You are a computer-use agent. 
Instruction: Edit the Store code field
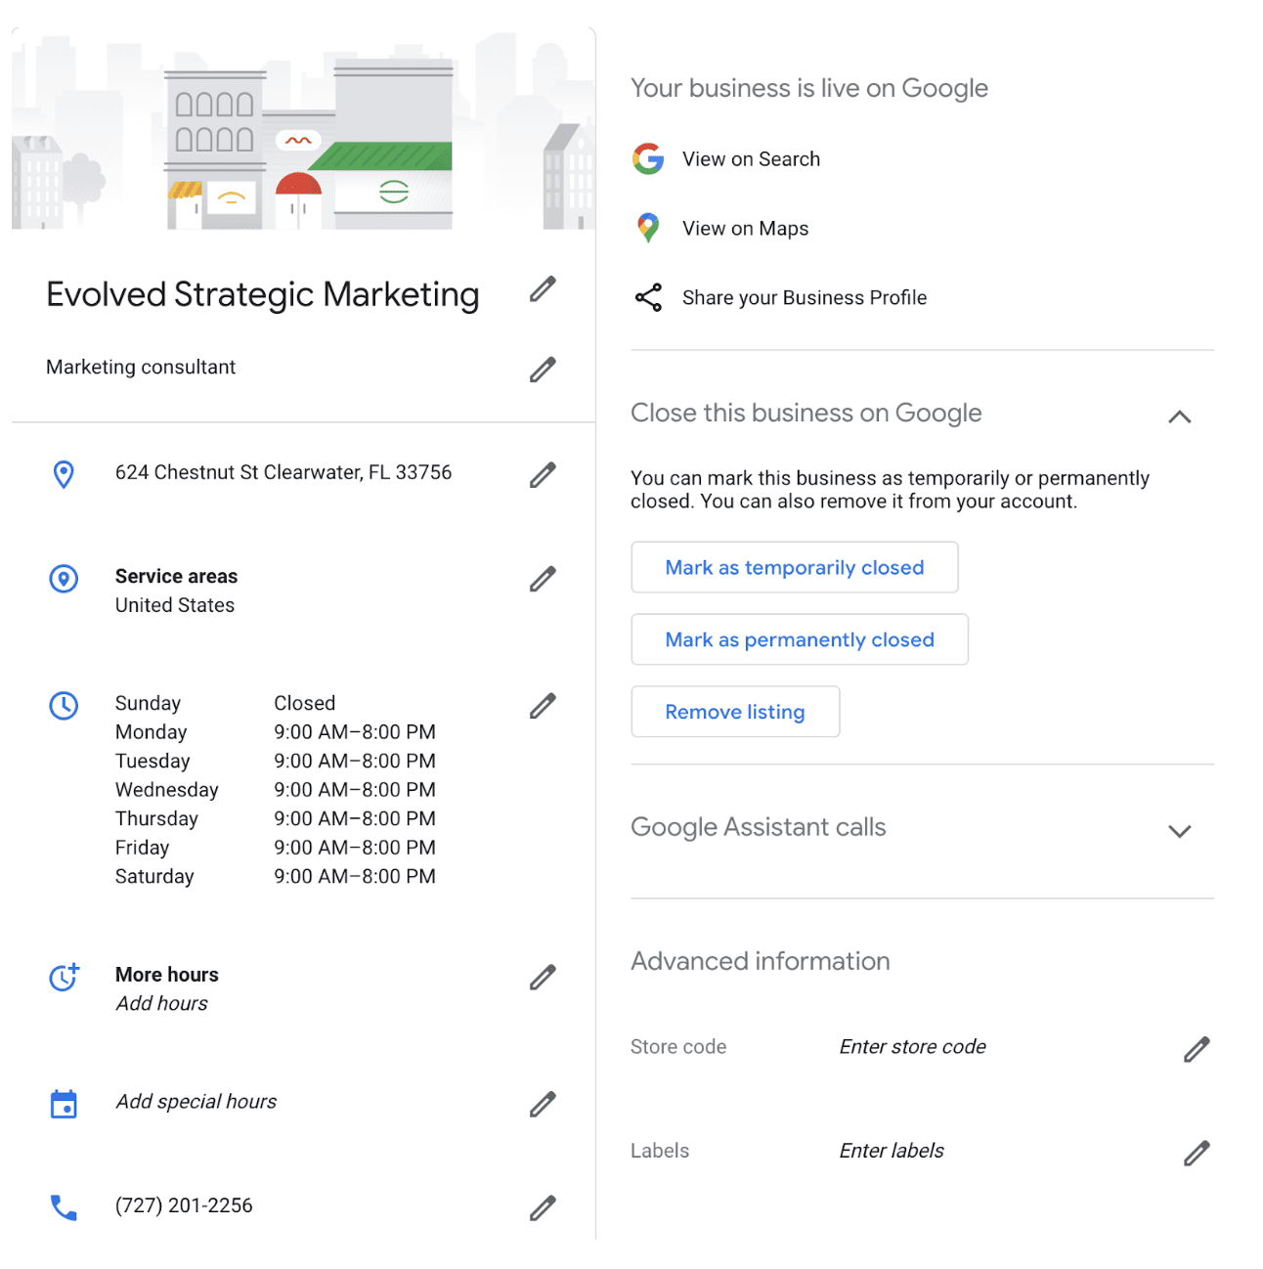[x=1197, y=1049]
